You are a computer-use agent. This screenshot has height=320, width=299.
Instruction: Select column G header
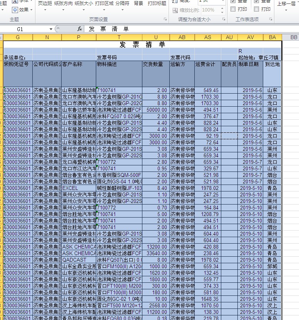(18, 37)
